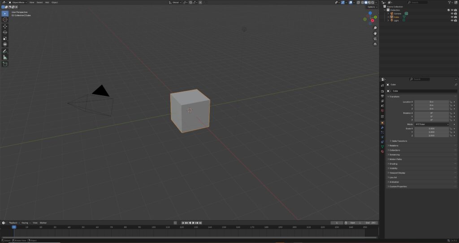This screenshot has height=243, width=459.
Task: Expand the Relations panel
Action: [x=394, y=145]
